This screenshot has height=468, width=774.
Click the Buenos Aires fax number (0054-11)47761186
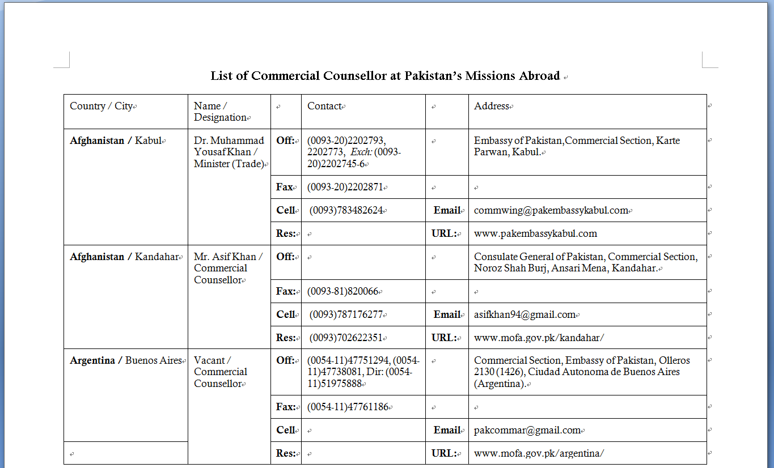pos(348,407)
